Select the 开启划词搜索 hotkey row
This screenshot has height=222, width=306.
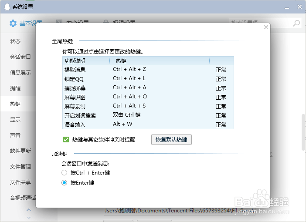pos(148,115)
